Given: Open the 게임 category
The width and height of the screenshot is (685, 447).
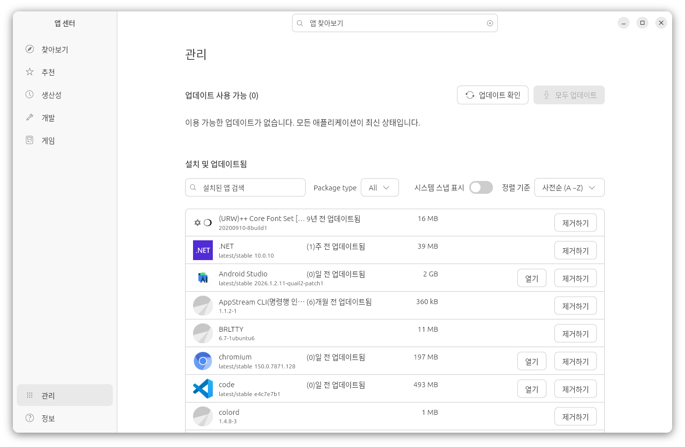Looking at the screenshot, I should [x=65, y=140].
